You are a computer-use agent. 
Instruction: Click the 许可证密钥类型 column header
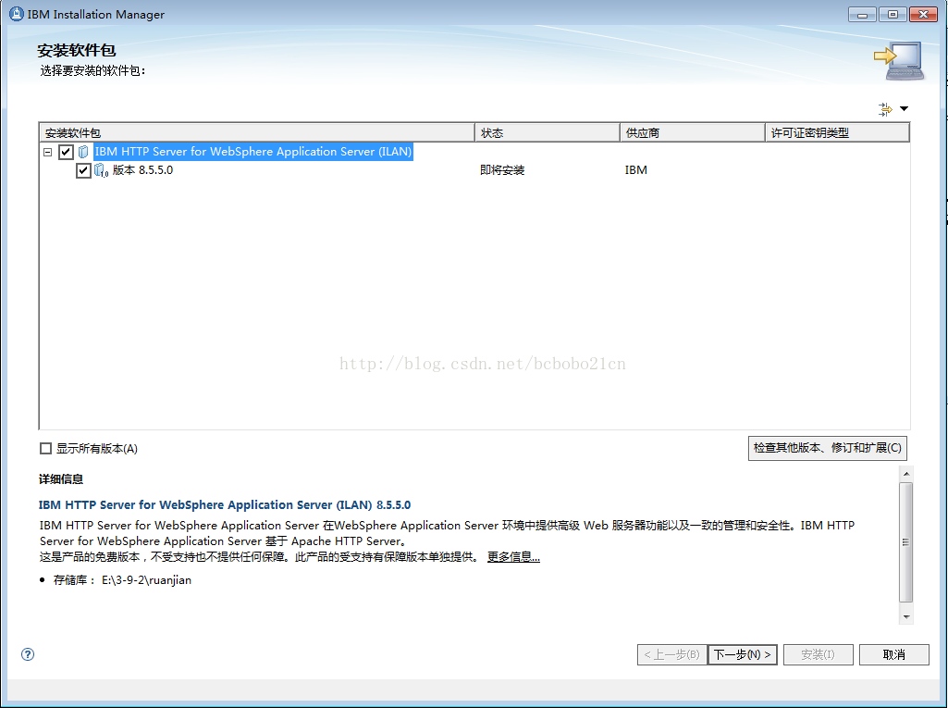point(837,132)
